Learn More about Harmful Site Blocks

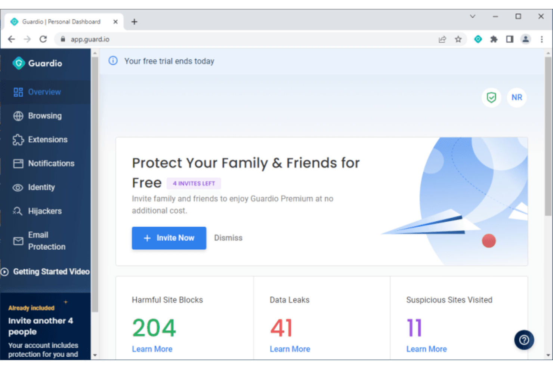(152, 349)
